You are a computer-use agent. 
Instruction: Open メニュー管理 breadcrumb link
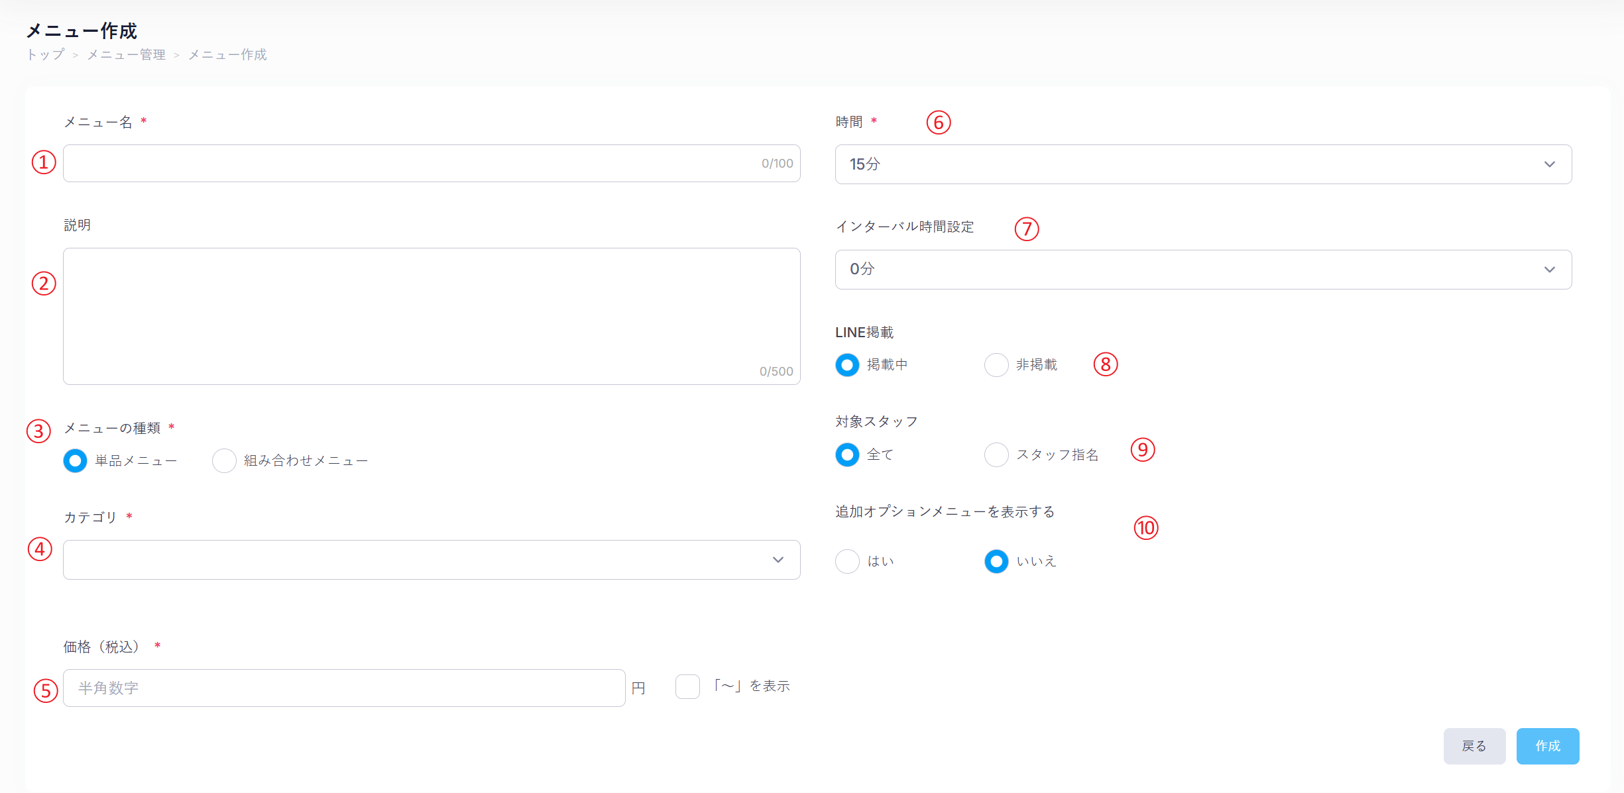(x=127, y=55)
